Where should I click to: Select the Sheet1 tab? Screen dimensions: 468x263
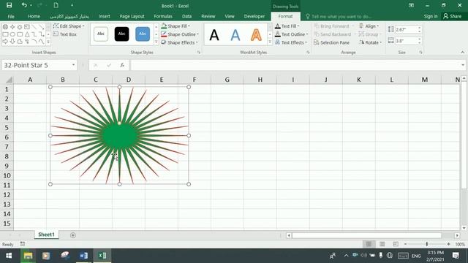(x=46, y=235)
